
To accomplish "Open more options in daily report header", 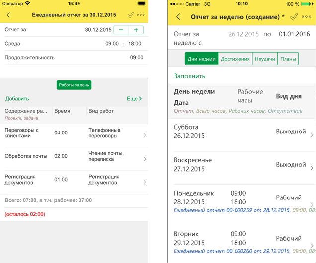I will [x=141, y=15].
